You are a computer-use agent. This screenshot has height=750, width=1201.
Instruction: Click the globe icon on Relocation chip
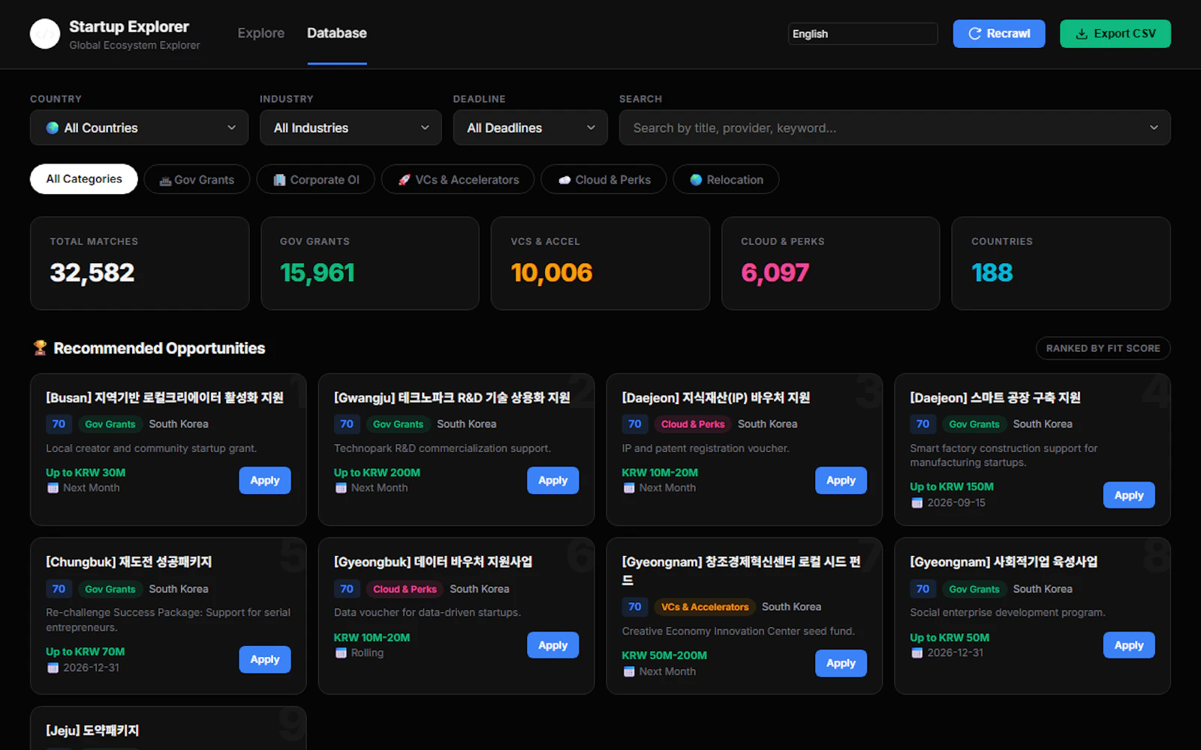coord(696,180)
